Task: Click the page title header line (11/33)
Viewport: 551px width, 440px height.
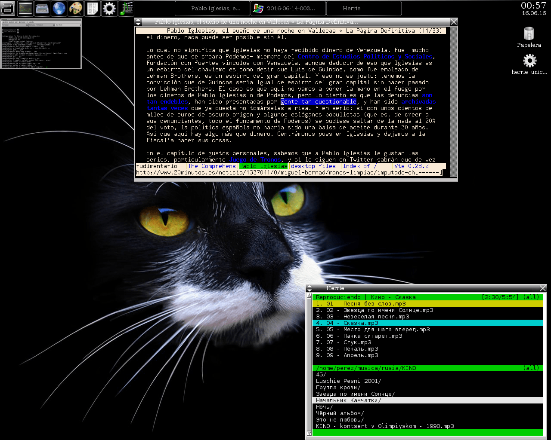Action: pyautogui.click(x=291, y=31)
